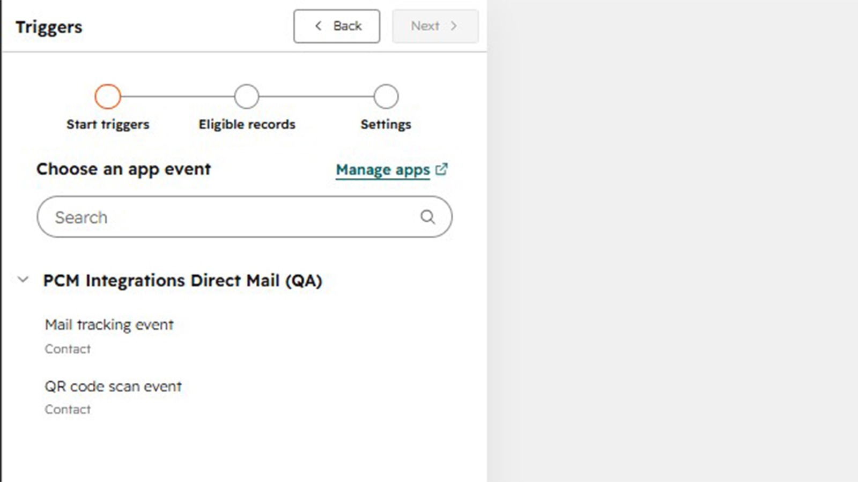Viewport: 858px width, 482px height.
Task: Click the Eligible records step label
Action: 247,124
